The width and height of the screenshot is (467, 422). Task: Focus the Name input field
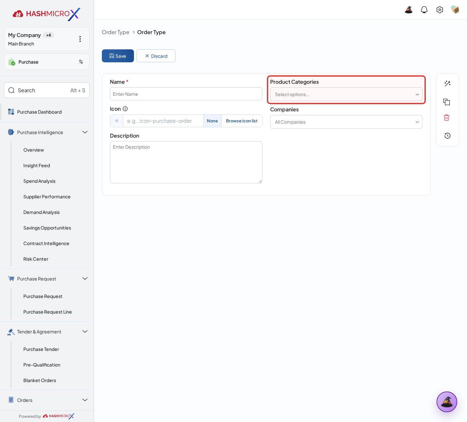[x=186, y=94]
